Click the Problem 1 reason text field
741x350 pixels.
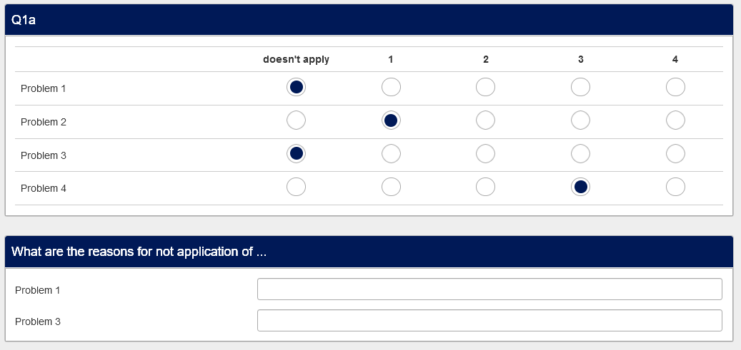coord(489,289)
